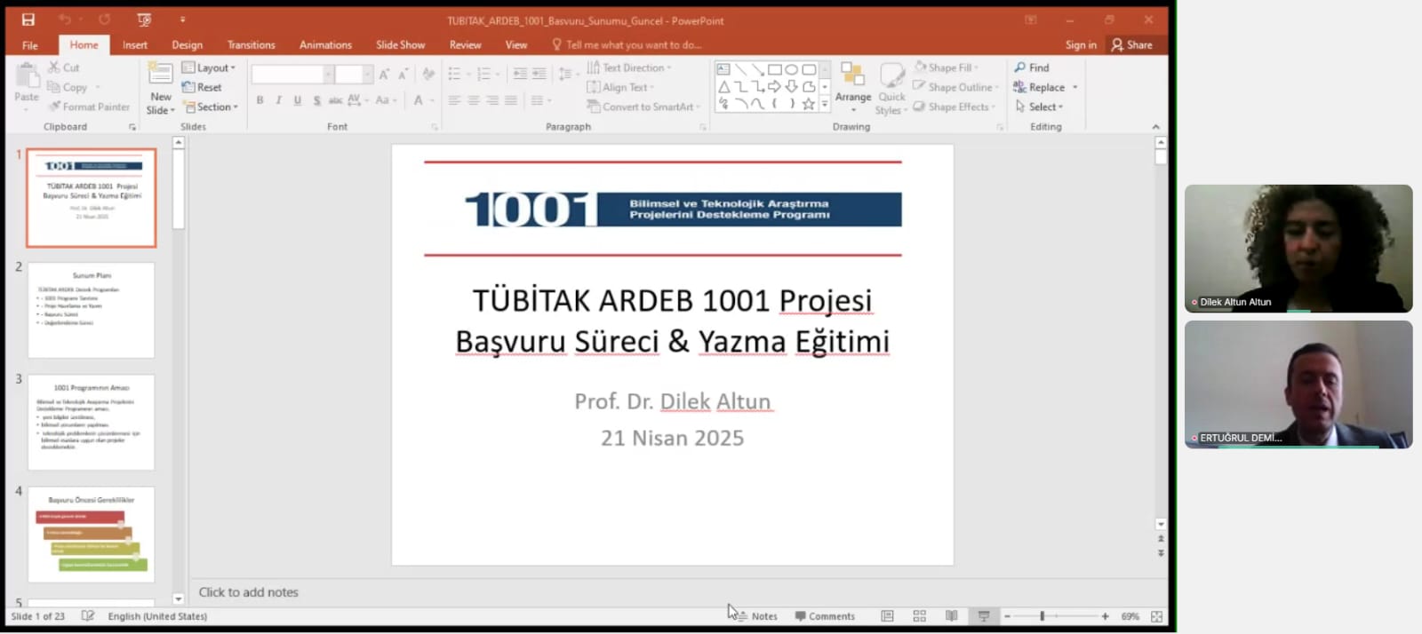Open the font size combo box
This screenshot has height=634, width=1422.
point(354,75)
